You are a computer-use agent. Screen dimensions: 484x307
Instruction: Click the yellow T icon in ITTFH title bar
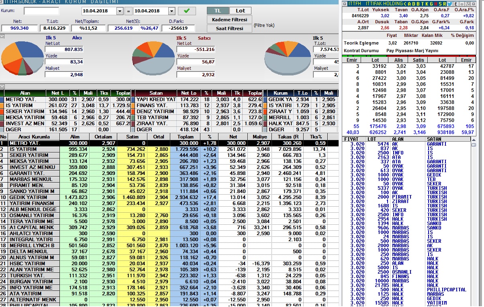pos(422,4)
